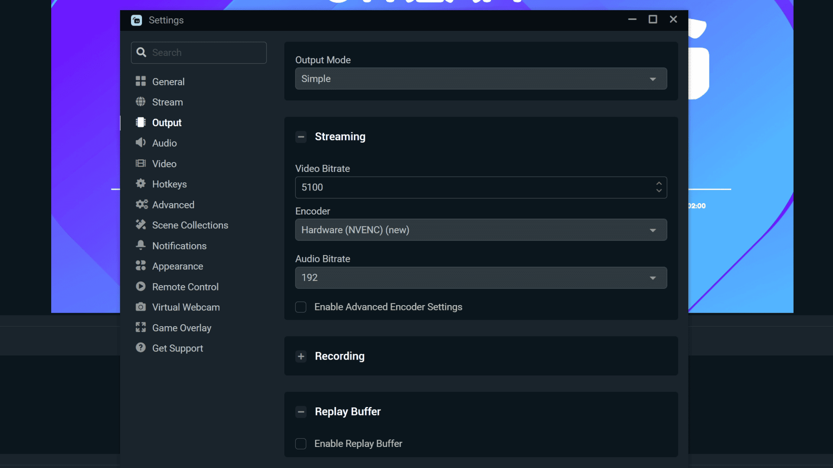Viewport: 833px width, 468px height.
Task: Open the Scene Collections settings page
Action: (x=190, y=225)
